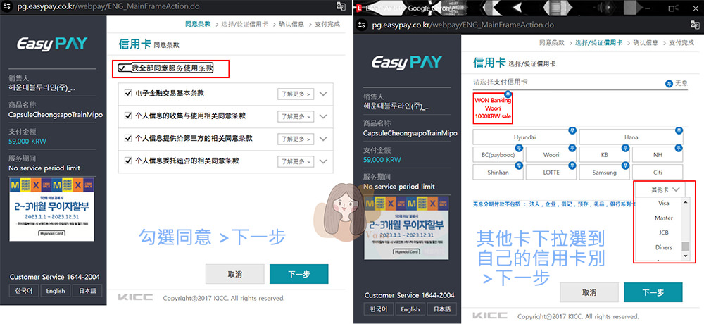Open the 其他卡 dropdown

(665, 190)
